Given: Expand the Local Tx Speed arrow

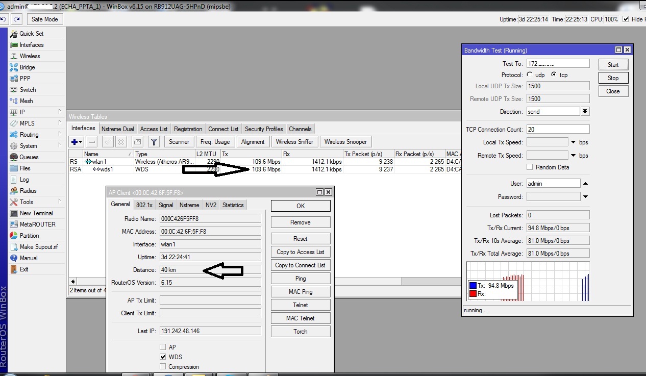Looking at the screenshot, I should point(573,142).
